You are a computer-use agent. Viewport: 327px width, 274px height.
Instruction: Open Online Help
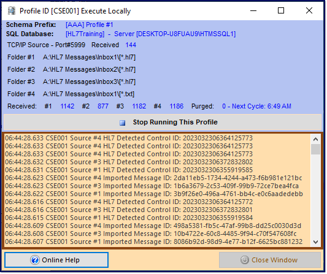tap(56, 261)
